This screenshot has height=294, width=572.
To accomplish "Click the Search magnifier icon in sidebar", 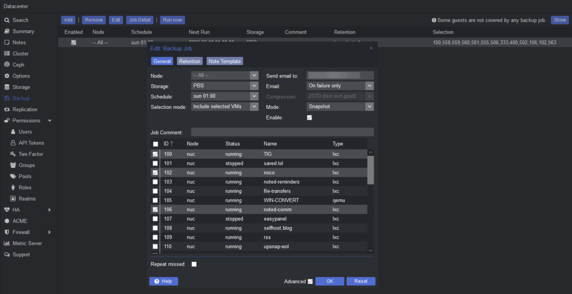I will pyautogui.click(x=7, y=20).
